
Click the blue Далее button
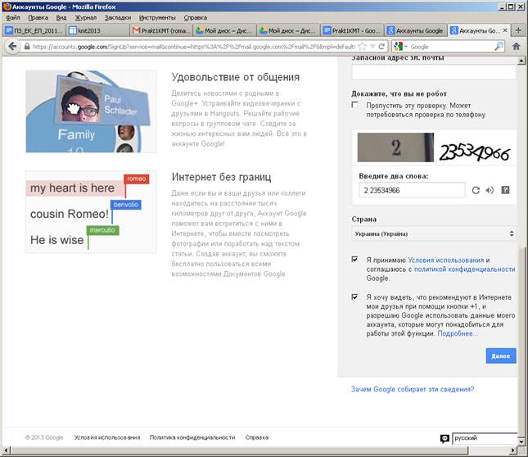click(501, 355)
